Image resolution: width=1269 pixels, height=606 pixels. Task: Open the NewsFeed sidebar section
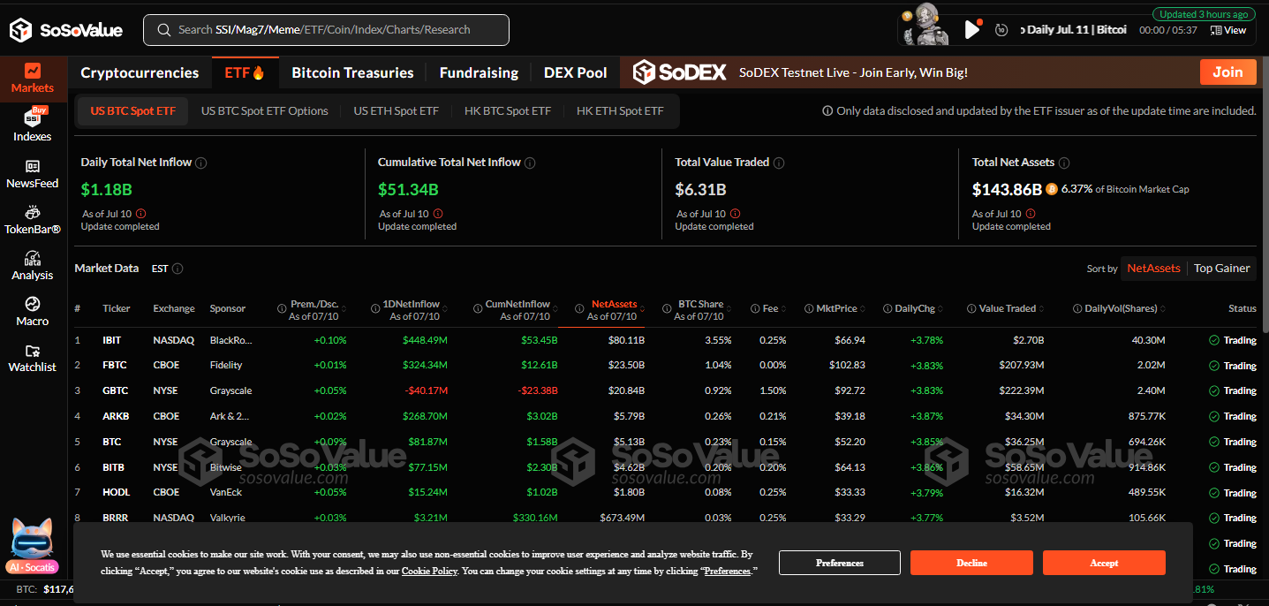coord(33,174)
